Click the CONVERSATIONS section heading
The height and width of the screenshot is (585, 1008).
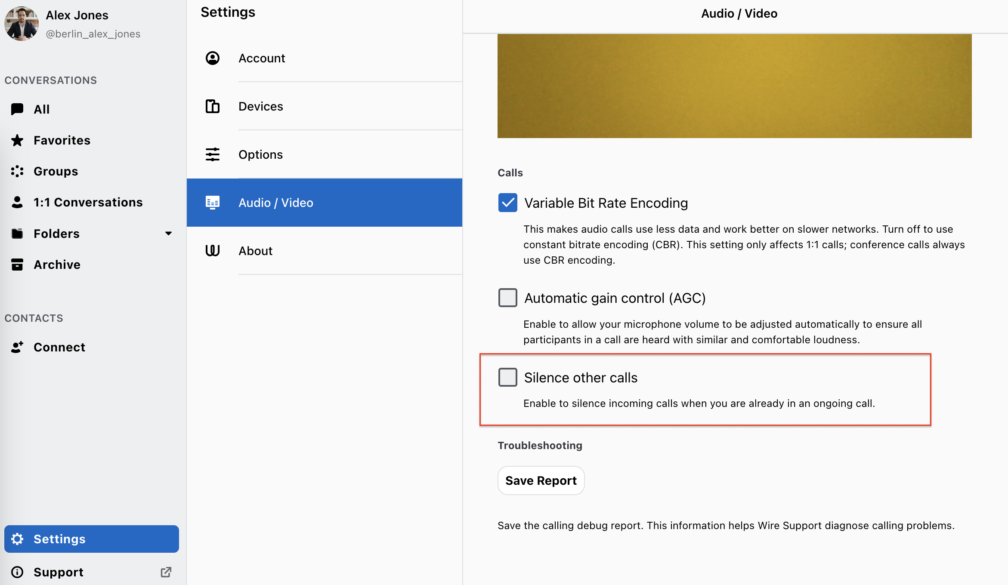click(51, 80)
